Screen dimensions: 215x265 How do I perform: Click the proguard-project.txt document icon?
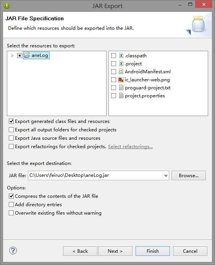(x=121, y=87)
